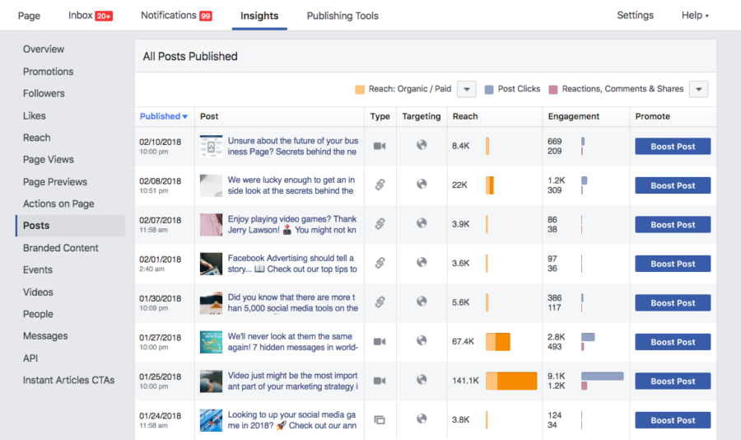The height and width of the screenshot is (440, 741).
Task: Click link icon on Facebook Advertising post row
Action: point(380,263)
